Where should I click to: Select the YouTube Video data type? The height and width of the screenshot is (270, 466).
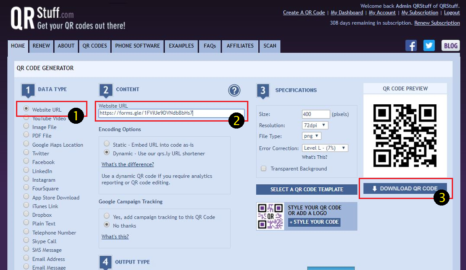(26, 117)
